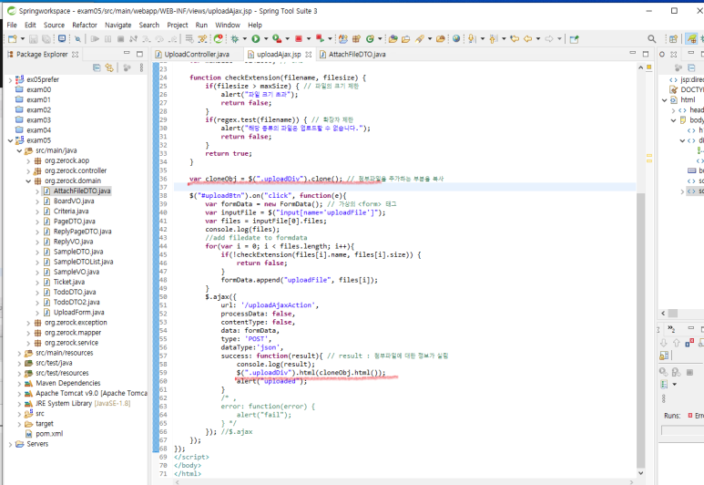Open the Debug configurations dropdown arrow
This screenshot has height=485, width=704.
point(245,39)
